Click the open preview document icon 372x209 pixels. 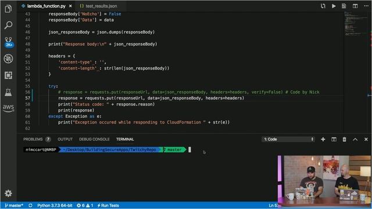[x=344, y=6]
